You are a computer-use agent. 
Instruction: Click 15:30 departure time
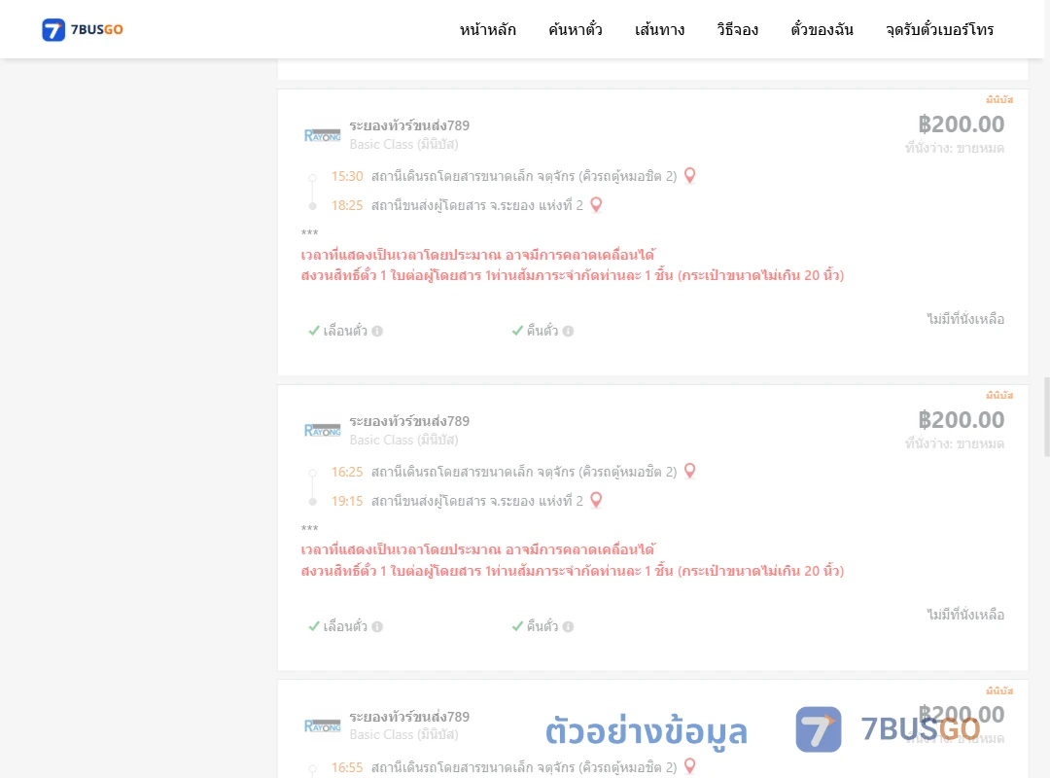(347, 176)
